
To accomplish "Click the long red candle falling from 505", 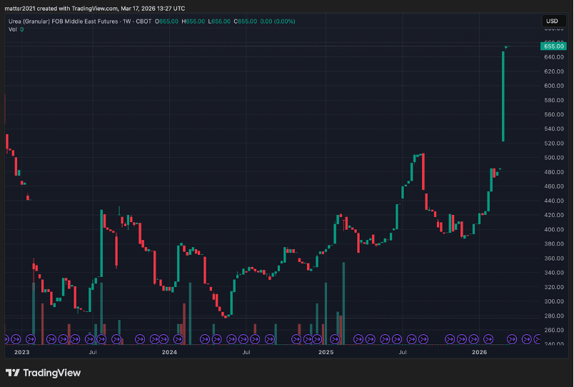I will (423, 171).
